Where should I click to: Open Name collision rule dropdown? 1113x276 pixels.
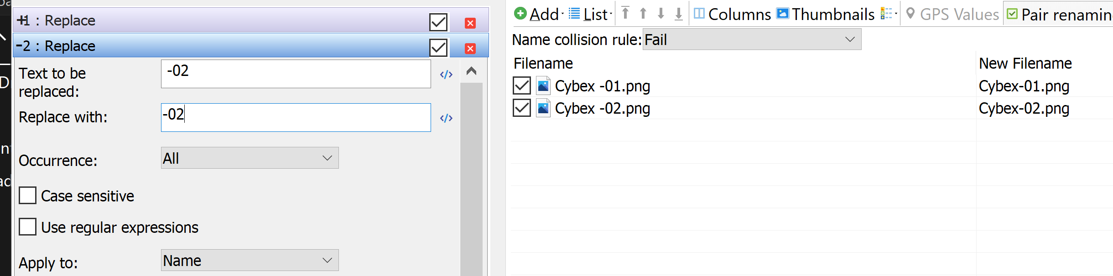[752, 39]
